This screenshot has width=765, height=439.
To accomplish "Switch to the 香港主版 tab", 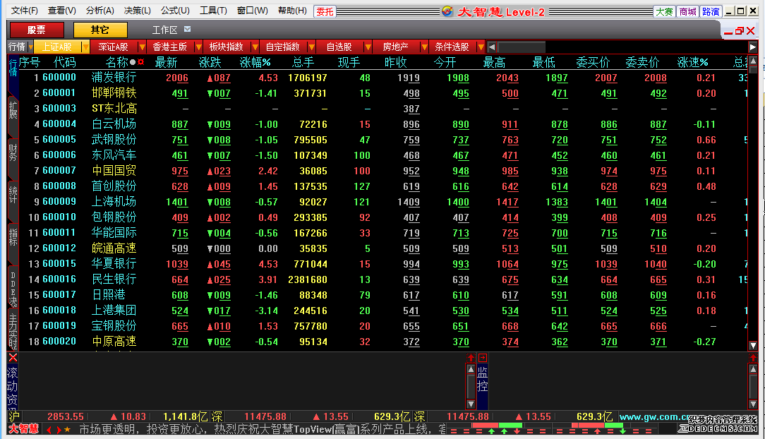I will tap(170, 47).
